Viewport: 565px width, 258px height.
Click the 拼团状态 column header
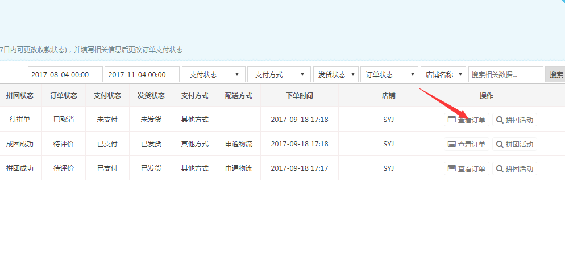pos(20,96)
